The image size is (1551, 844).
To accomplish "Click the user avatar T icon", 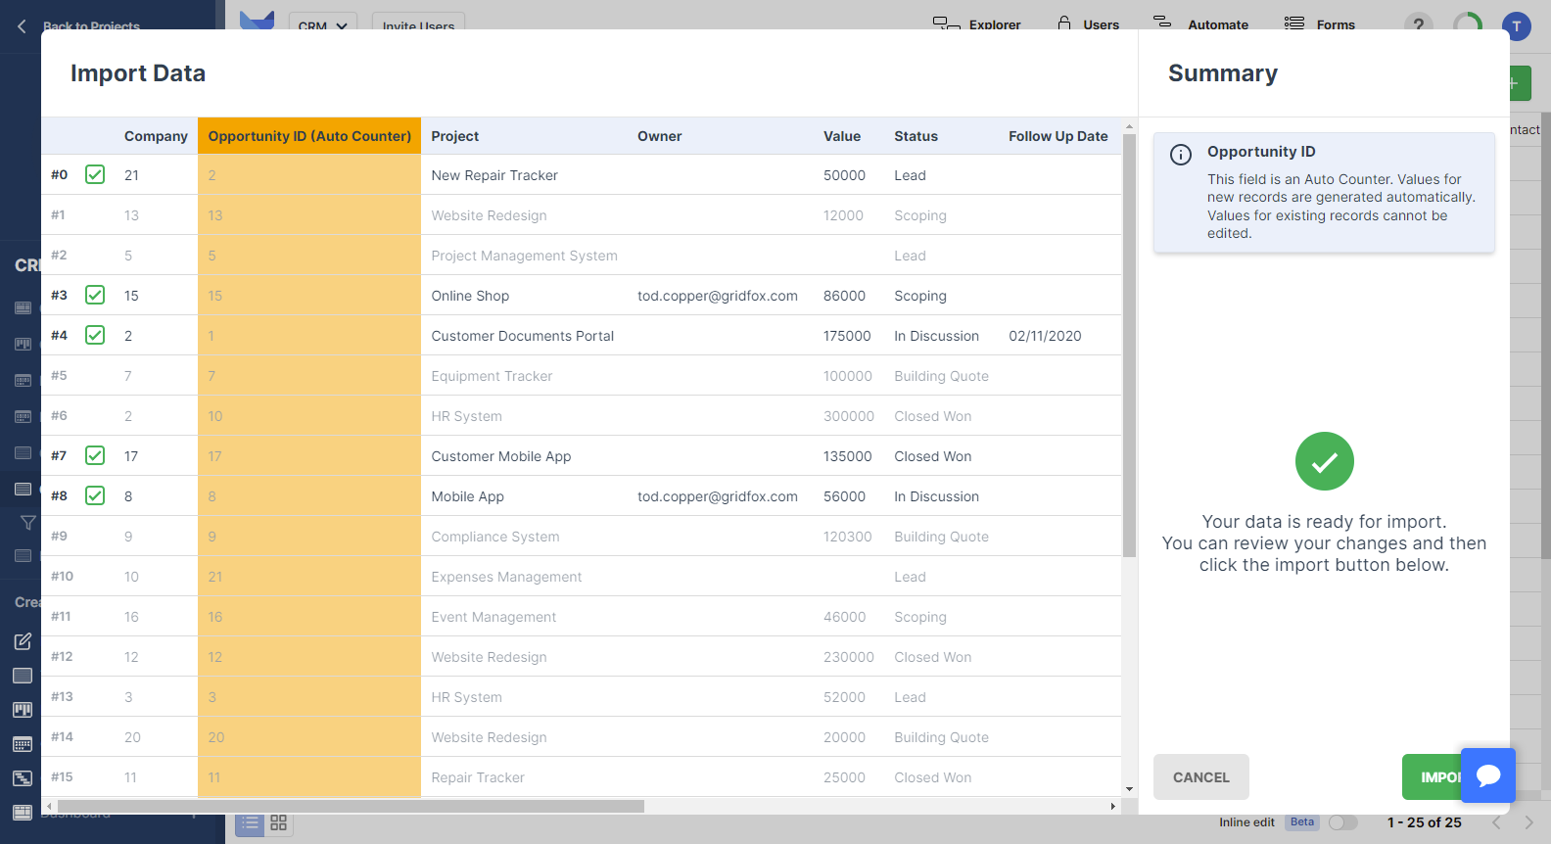I will (x=1516, y=26).
